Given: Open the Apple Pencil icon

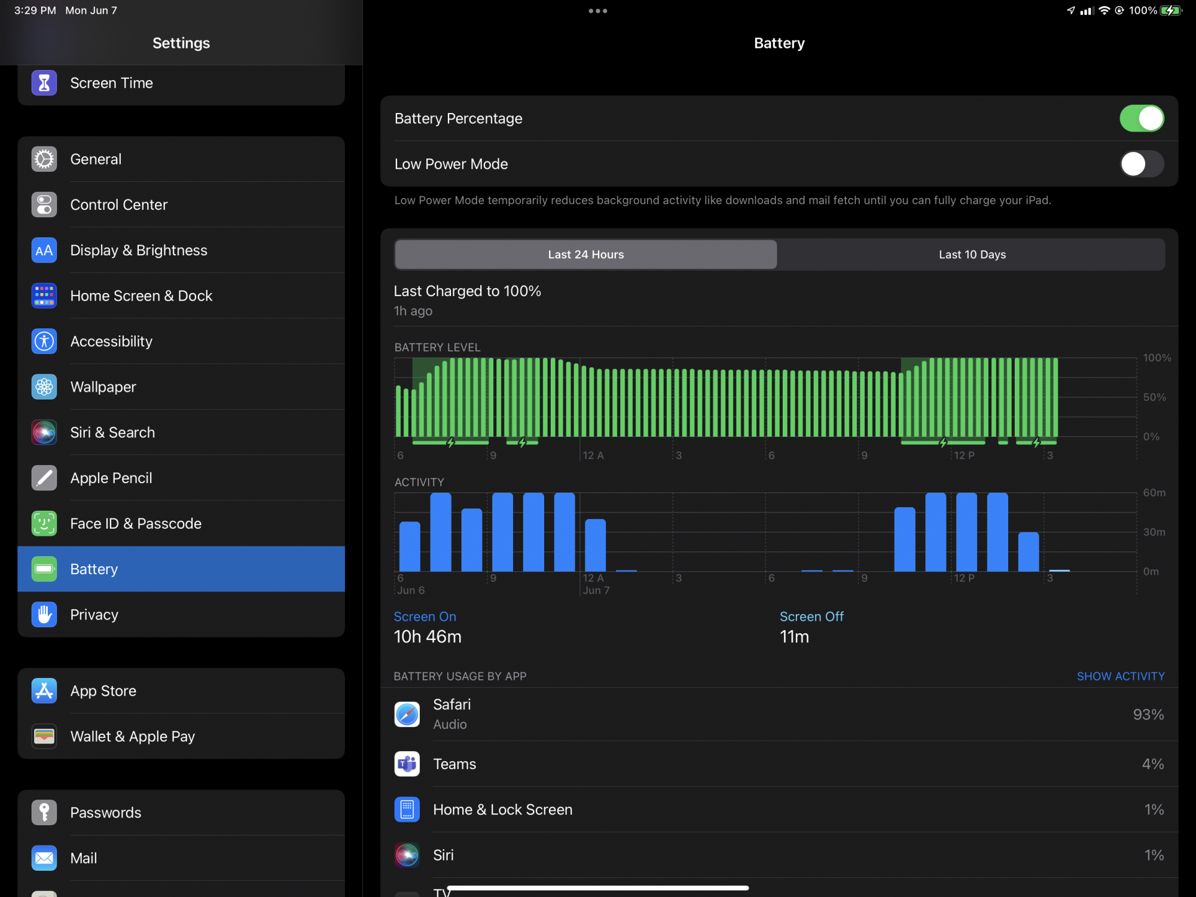Looking at the screenshot, I should tap(44, 478).
